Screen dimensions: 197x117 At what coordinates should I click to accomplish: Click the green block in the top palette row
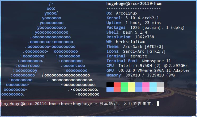[x=124, y=85]
